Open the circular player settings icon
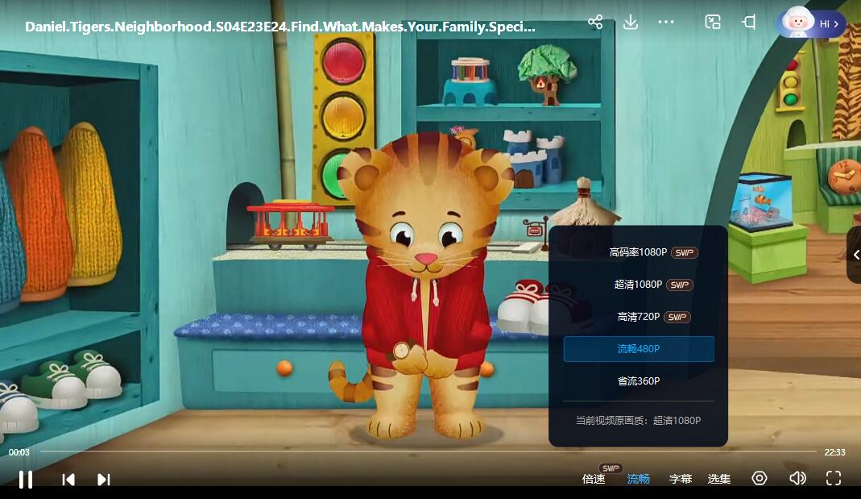 pyautogui.click(x=760, y=478)
